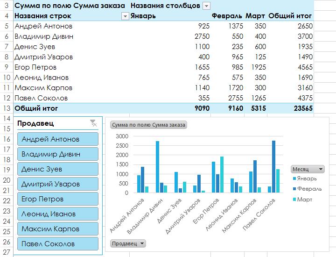Select Леонид Иванов in the slicer

click(x=58, y=214)
